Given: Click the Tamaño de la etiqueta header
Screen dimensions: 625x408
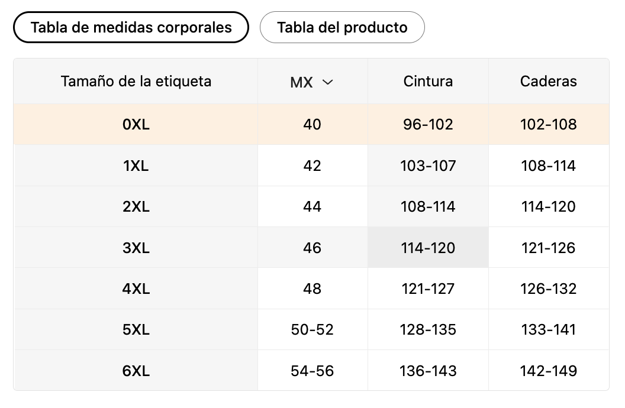Looking at the screenshot, I should tap(136, 82).
